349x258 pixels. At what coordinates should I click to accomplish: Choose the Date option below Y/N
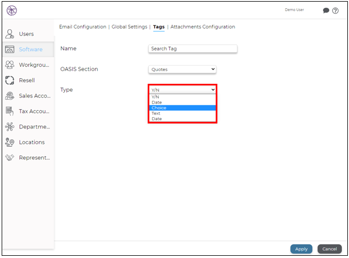click(183, 103)
